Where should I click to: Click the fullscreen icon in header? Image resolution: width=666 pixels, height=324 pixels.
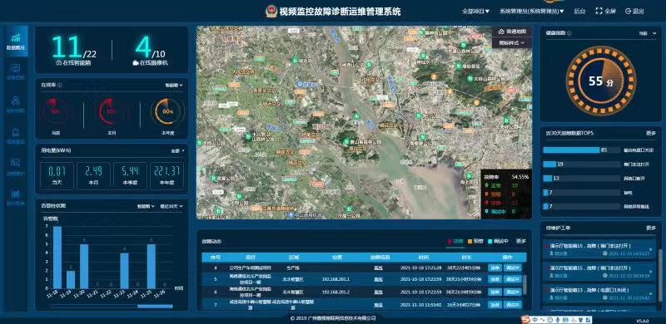pyautogui.click(x=599, y=12)
